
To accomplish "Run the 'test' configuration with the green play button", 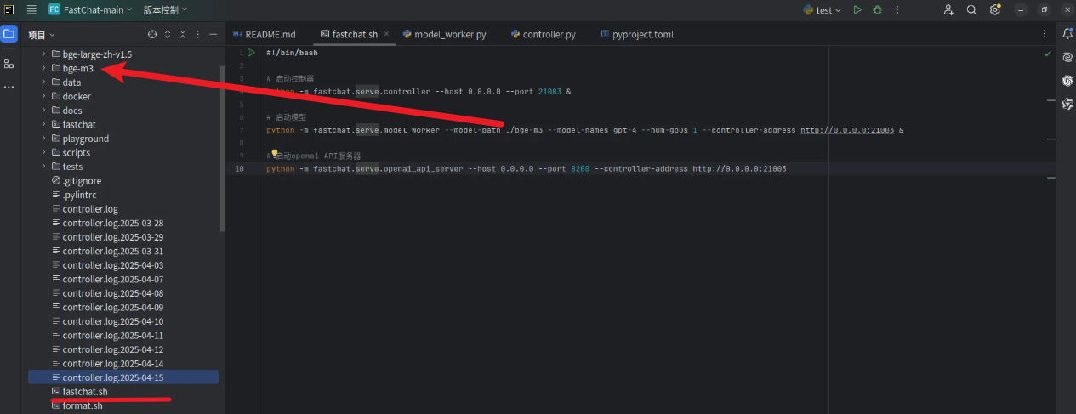I will (x=857, y=10).
